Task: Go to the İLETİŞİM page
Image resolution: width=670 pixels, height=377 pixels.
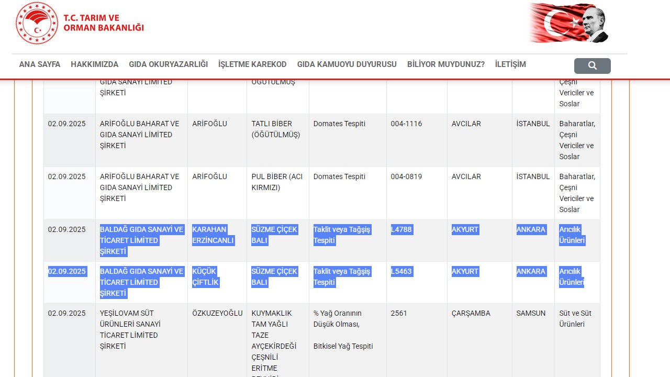Action: 510,64
